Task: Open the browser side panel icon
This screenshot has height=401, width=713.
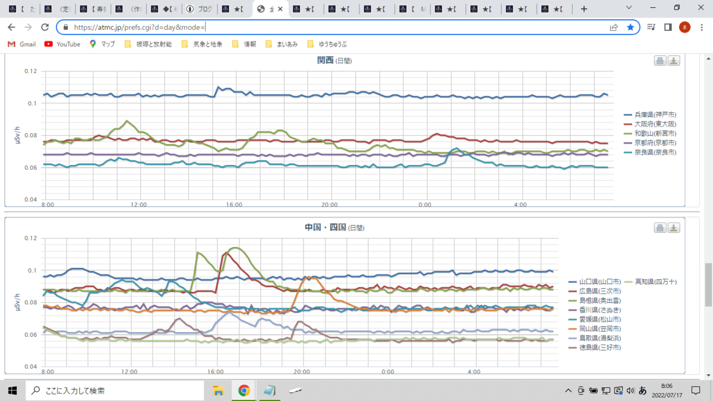Action: click(x=668, y=27)
